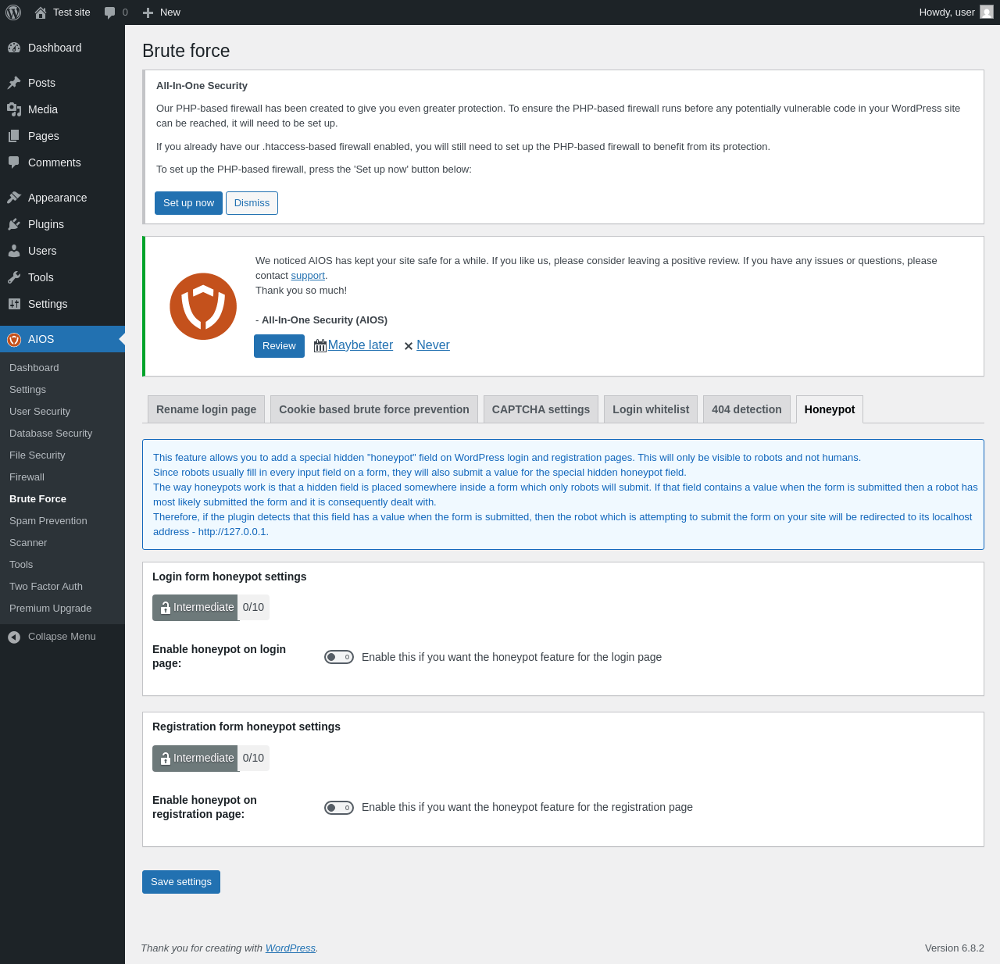This screenshot has width=1000, height=964.
Task: Open the WordPress logo menu
Action: coord(13,12)
